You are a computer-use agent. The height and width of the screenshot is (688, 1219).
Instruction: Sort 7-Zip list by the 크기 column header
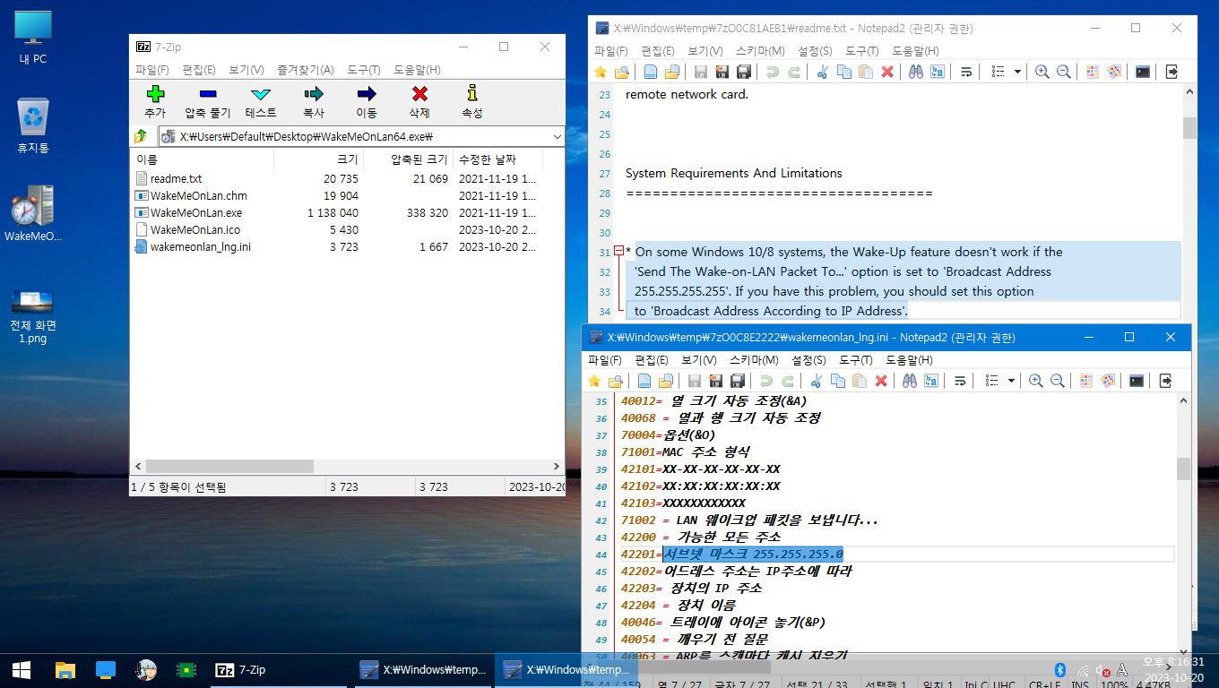point(318,159)
